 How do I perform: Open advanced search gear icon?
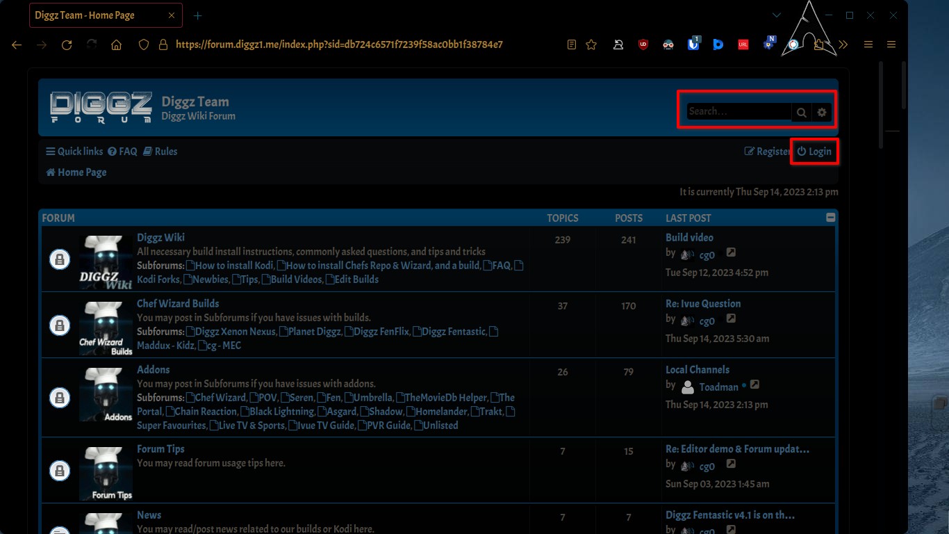click(x=822, y=112)
